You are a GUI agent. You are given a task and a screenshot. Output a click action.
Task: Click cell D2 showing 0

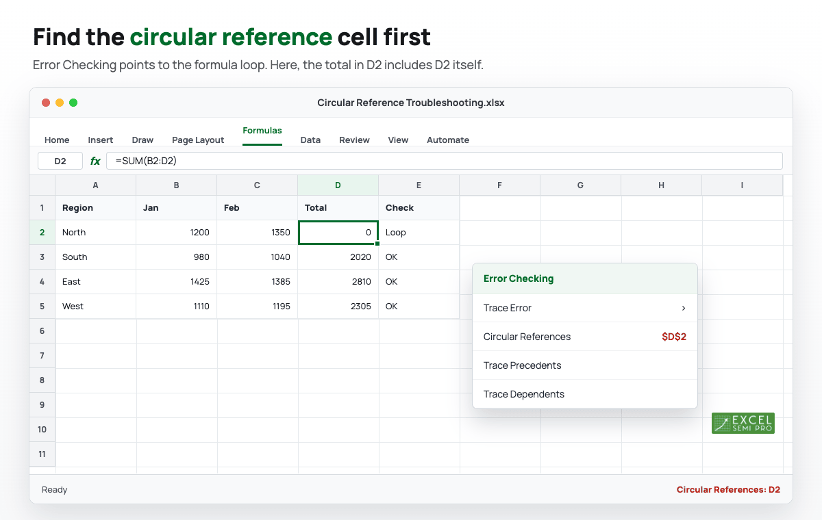pyautogui.click(x=338, y=232)
